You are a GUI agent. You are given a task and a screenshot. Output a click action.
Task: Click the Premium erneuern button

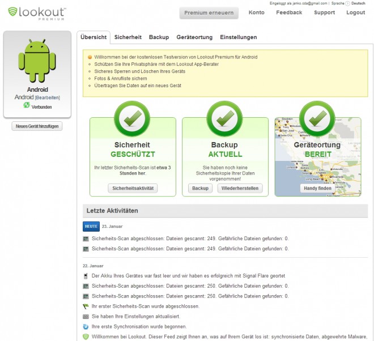209,13
